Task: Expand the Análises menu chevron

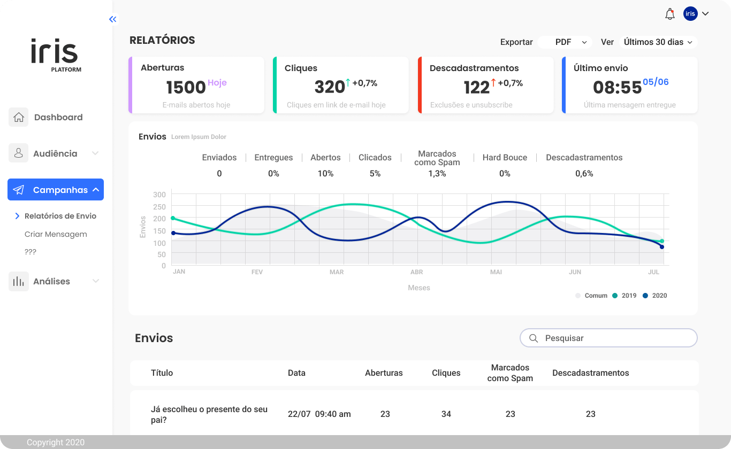Action: (x=96, y=281)
